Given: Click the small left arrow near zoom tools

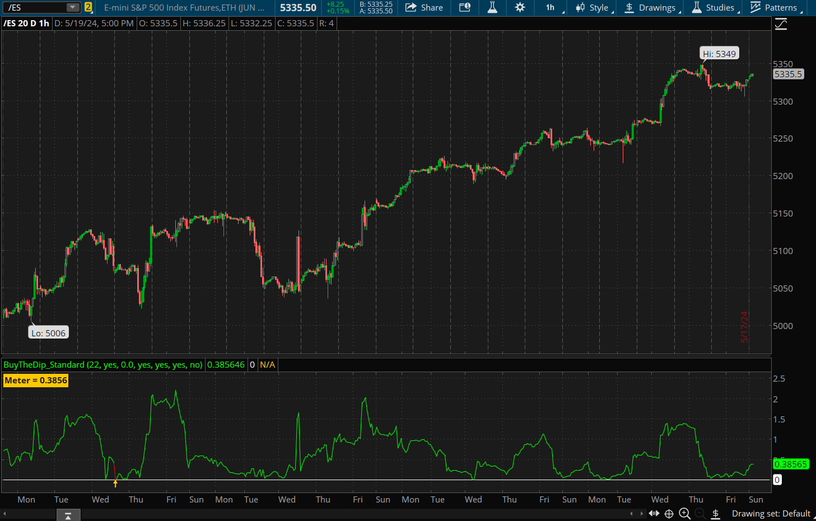Looking at the screenshot, I should 632,514.
